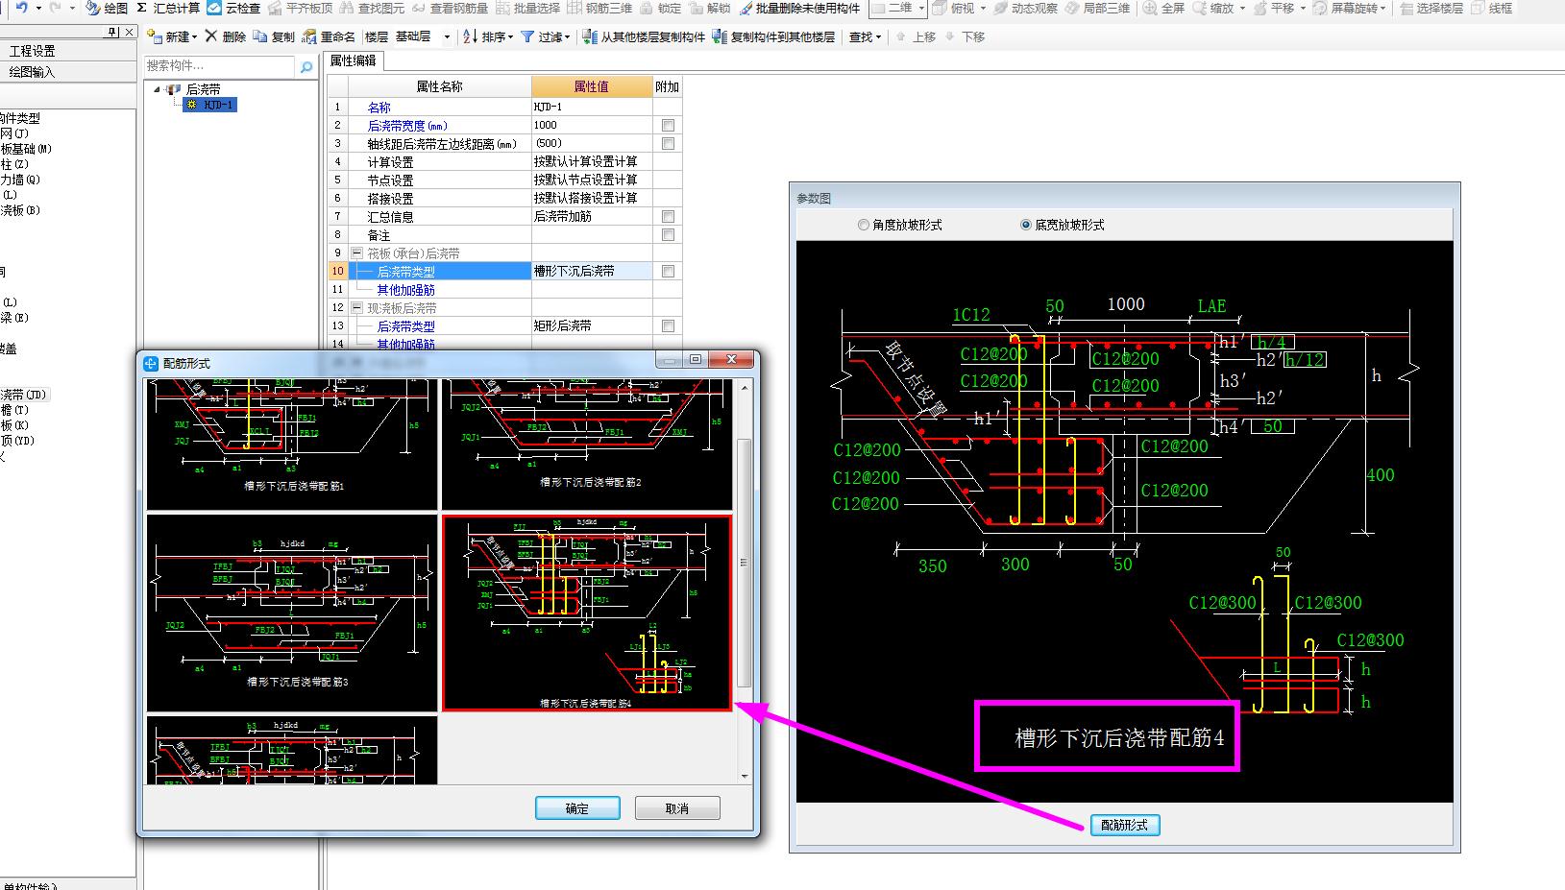The width and height of the screenshot is (1565, 890).
Task: Collapse 筏板(承台)后浇带 property group
Action: click(356, 253)
